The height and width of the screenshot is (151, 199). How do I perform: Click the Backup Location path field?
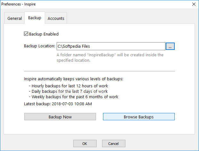click(111, 46)
